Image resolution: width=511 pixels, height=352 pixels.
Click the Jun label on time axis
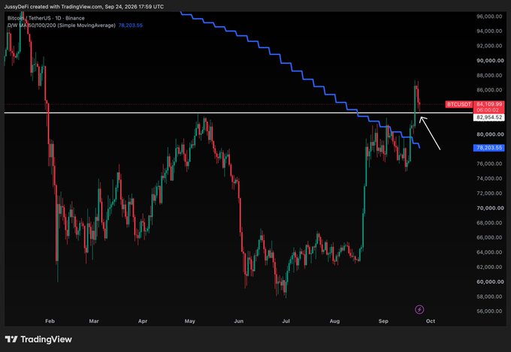[x=238, y=321]
